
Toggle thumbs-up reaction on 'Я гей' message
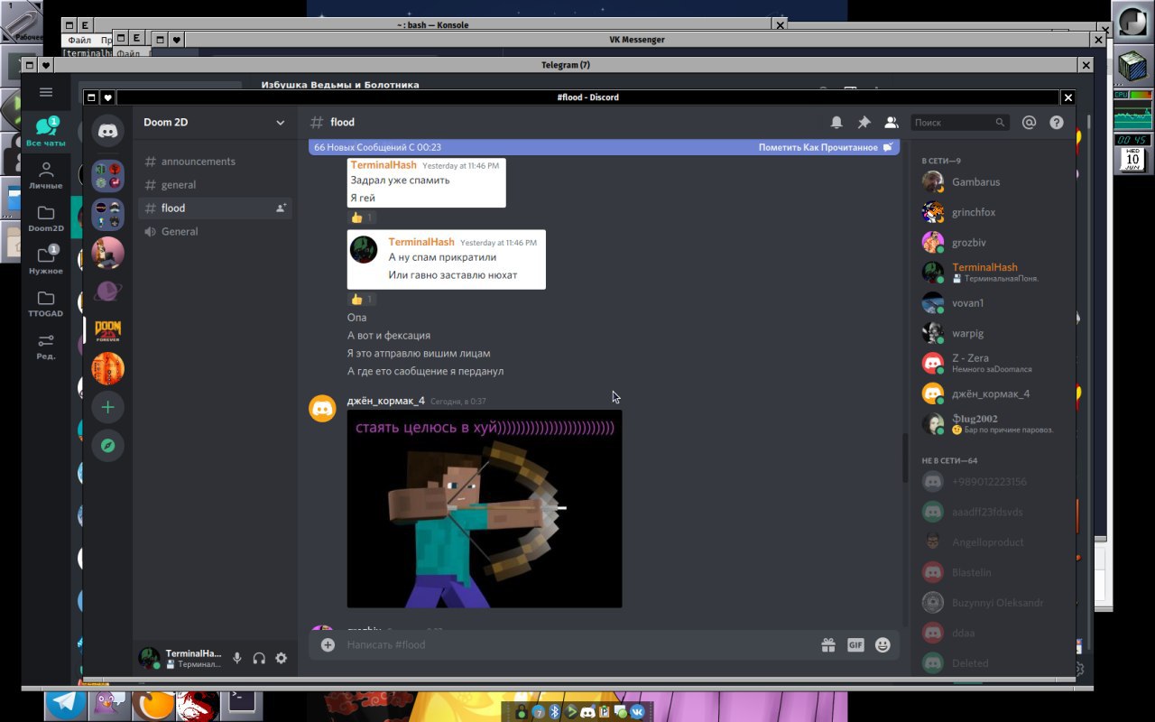pyautogui.click(x=362, y=218)
